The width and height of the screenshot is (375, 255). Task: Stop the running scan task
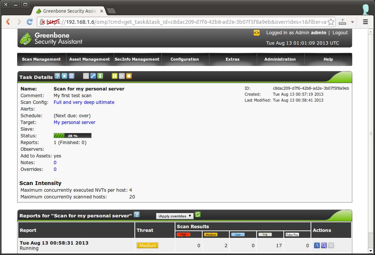point(129,76)
